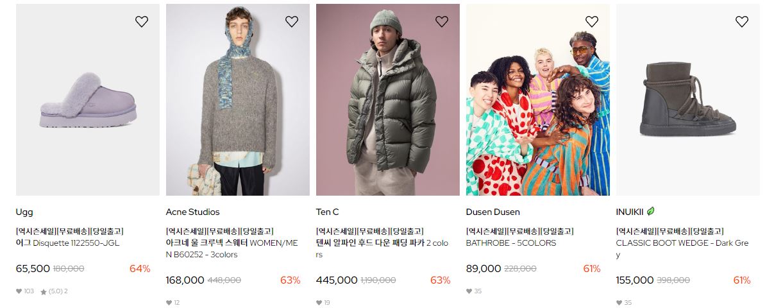Open the Ugg brand link

point(24,212)
